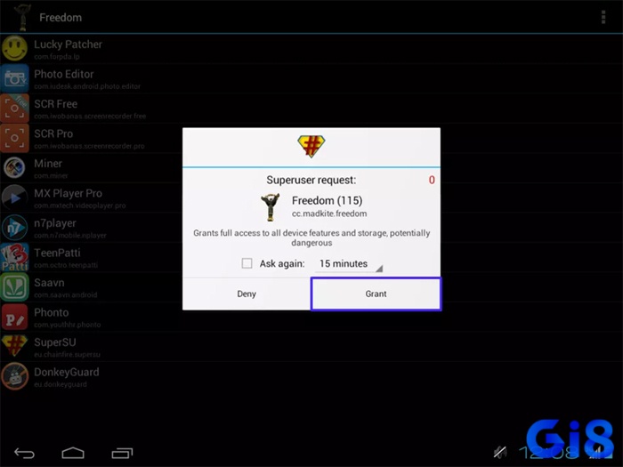The height and width of the screenshot is (467, 623).
Task: Select the Lucky Patcher smiley icon
Action: click(15, 48)
